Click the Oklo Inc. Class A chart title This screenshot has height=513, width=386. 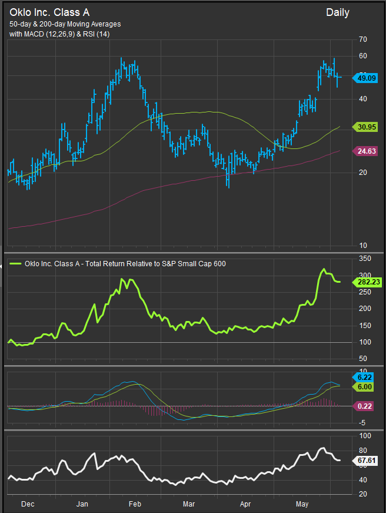(49, 12)
